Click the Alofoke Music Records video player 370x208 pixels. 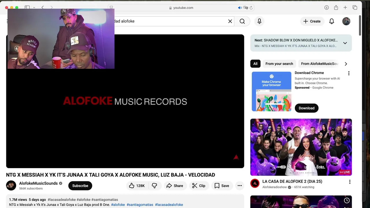(125, 101)
